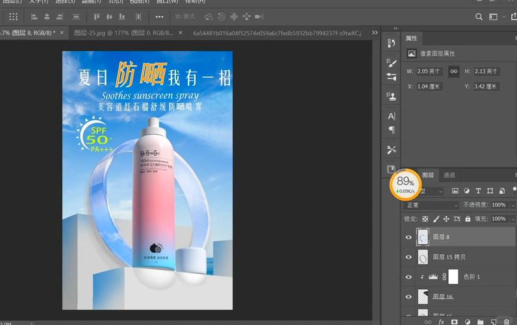The image size is (517, 325).
Task: Select the 色阶 1 layer mask thumbnail
Action: pos(453,277)
